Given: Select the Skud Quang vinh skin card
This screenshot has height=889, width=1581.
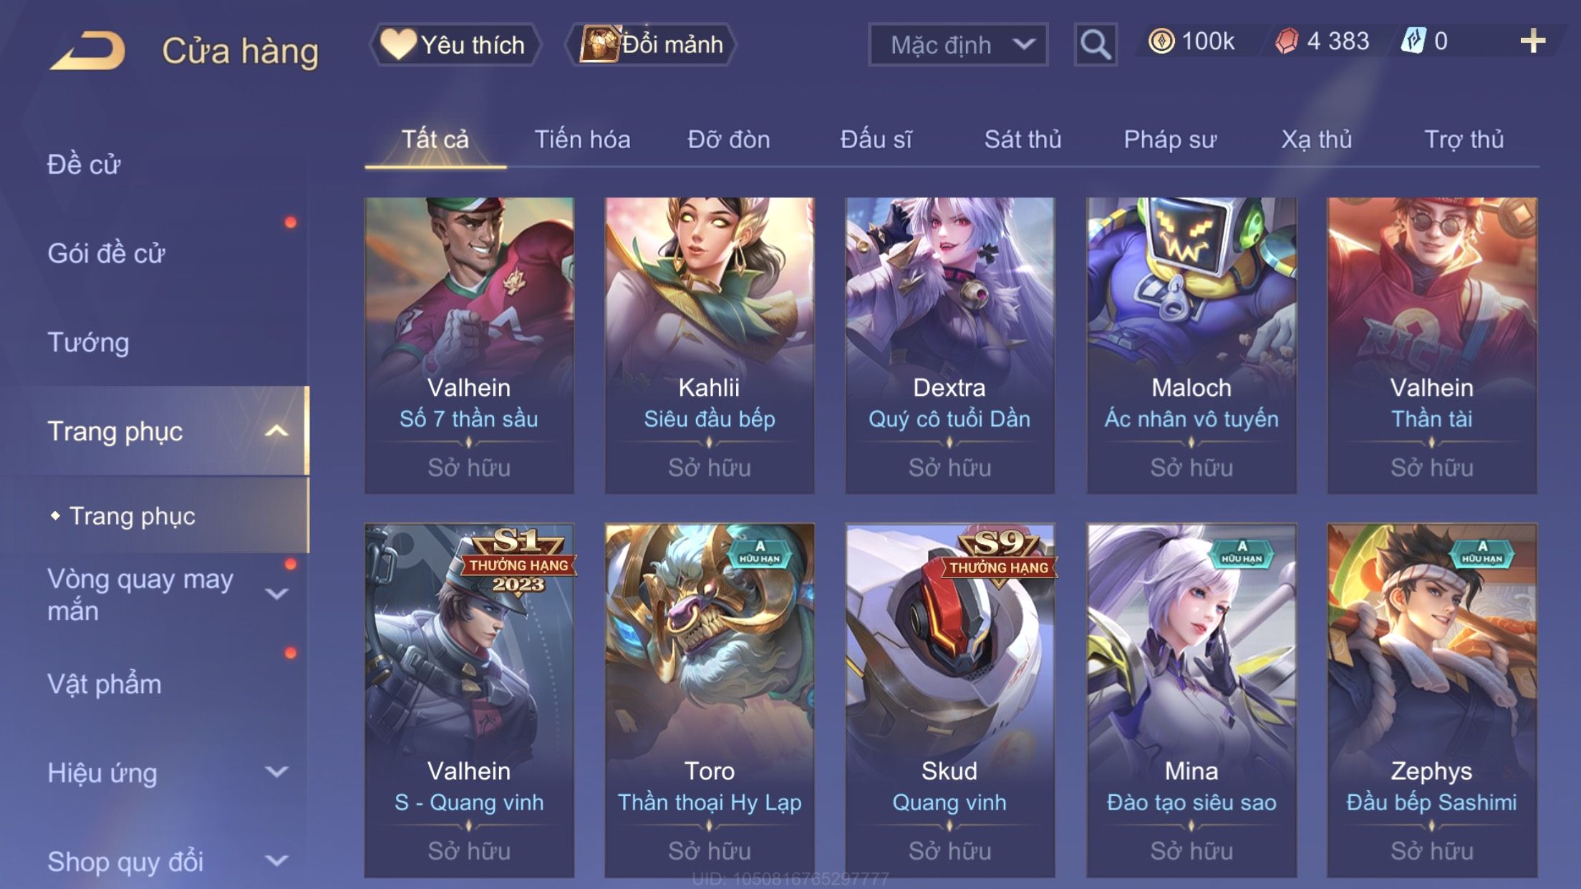Looking at the screenshot, I should 949,700.
